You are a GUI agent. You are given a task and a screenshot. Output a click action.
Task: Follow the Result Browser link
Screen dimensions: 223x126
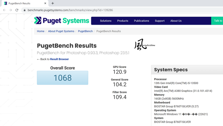point(59,59)
